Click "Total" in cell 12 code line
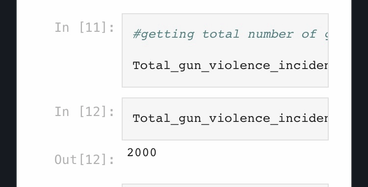 (x=152, y=118)
